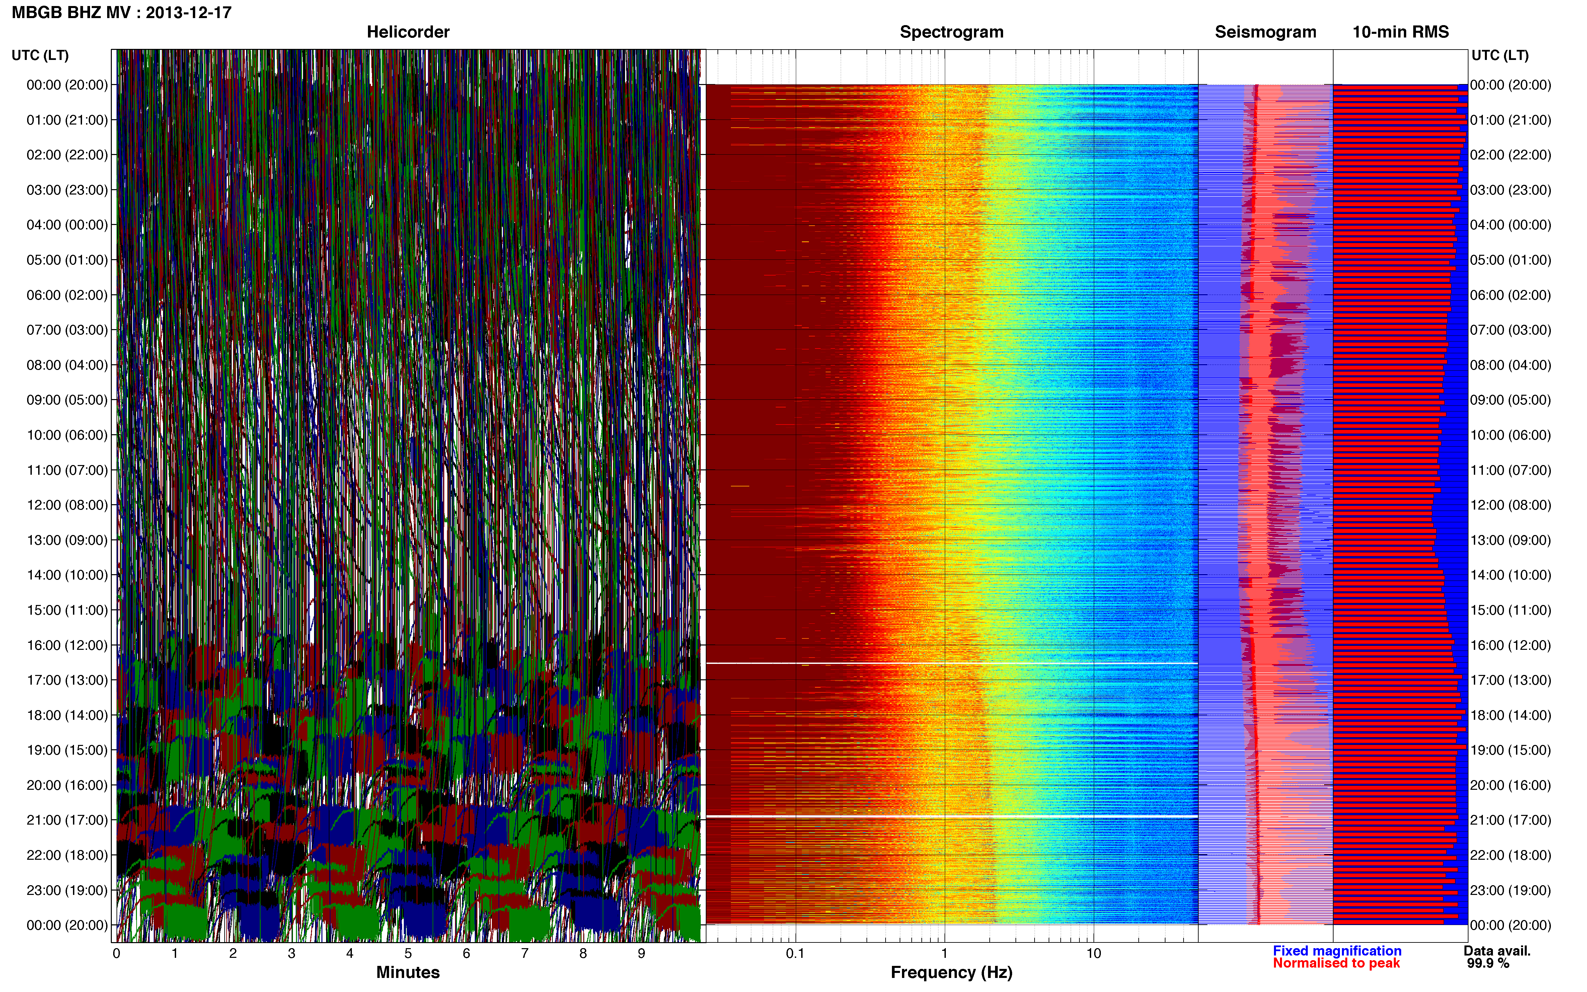Click helicorder minute tick '0'
The image size is (1587, 992).
[x=117, y=953]
